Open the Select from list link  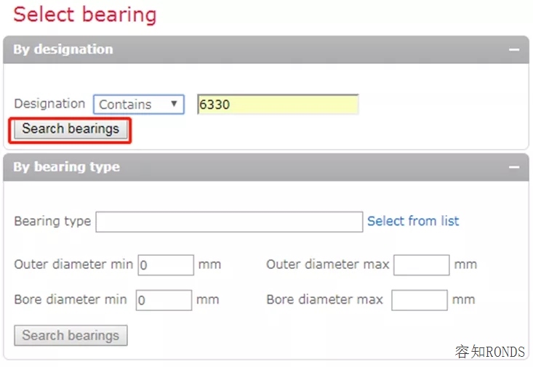(x=413, y=221)
